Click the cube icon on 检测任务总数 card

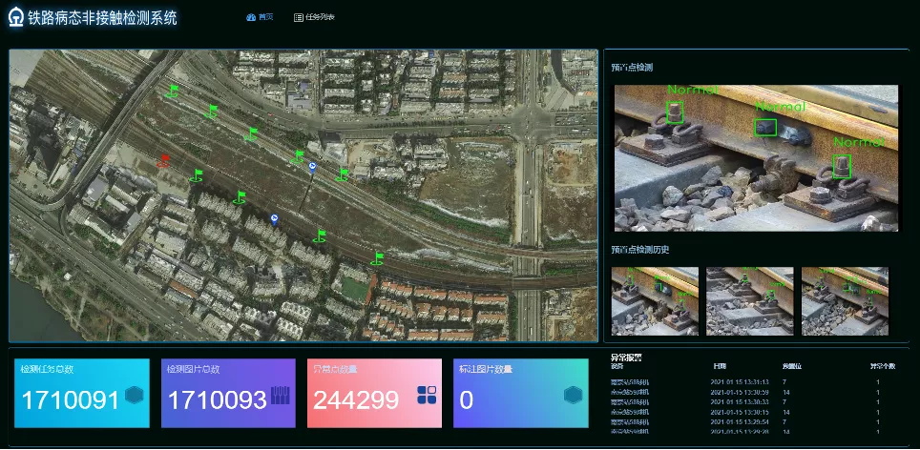[x=134, y=396]
